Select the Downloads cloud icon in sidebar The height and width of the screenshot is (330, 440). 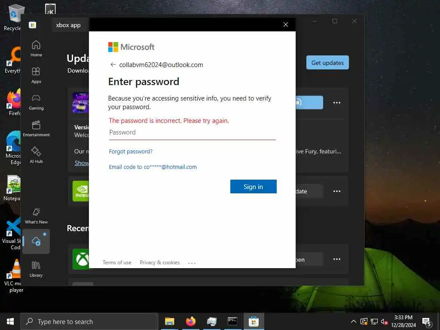[x=36, y=241]
